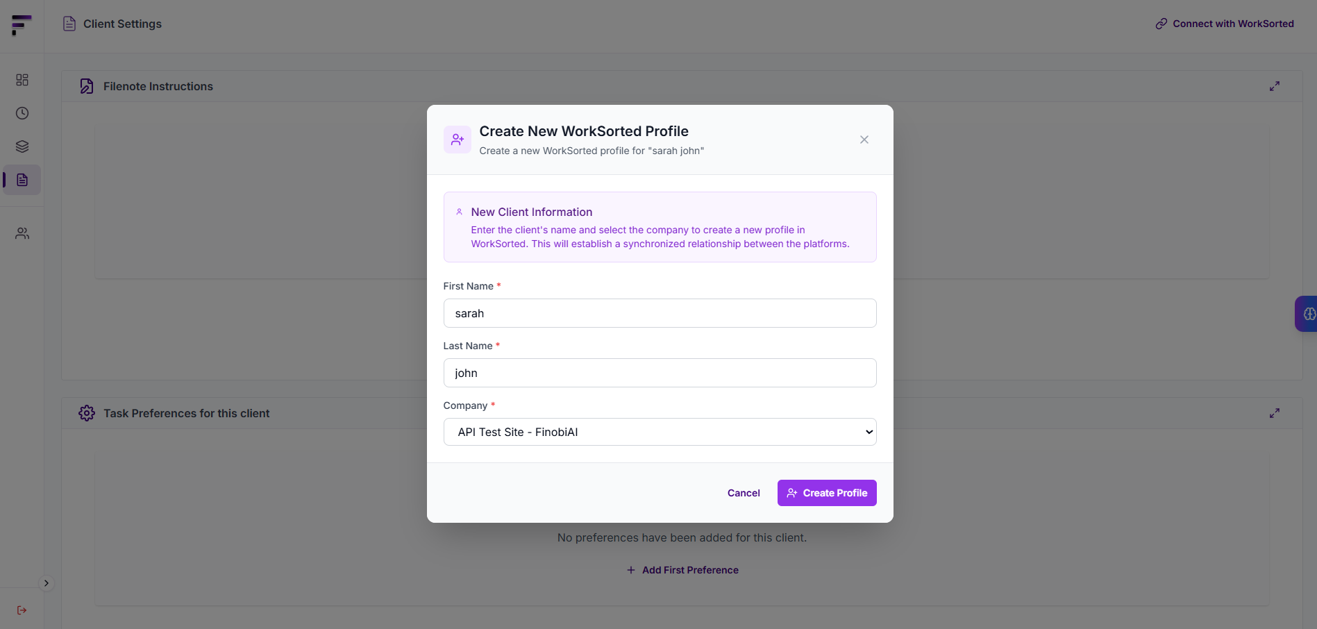
Task: Open the AI assistant brain icon on the right edge
Action: (1308, 314)
